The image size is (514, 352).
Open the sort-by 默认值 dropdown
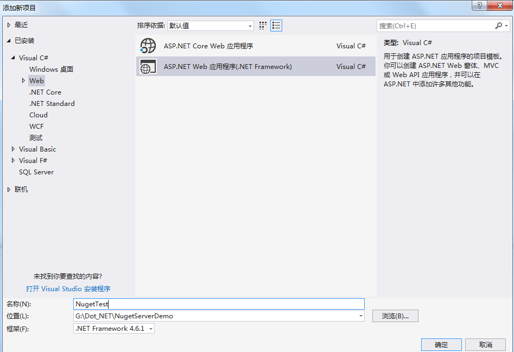coord(250,26)
